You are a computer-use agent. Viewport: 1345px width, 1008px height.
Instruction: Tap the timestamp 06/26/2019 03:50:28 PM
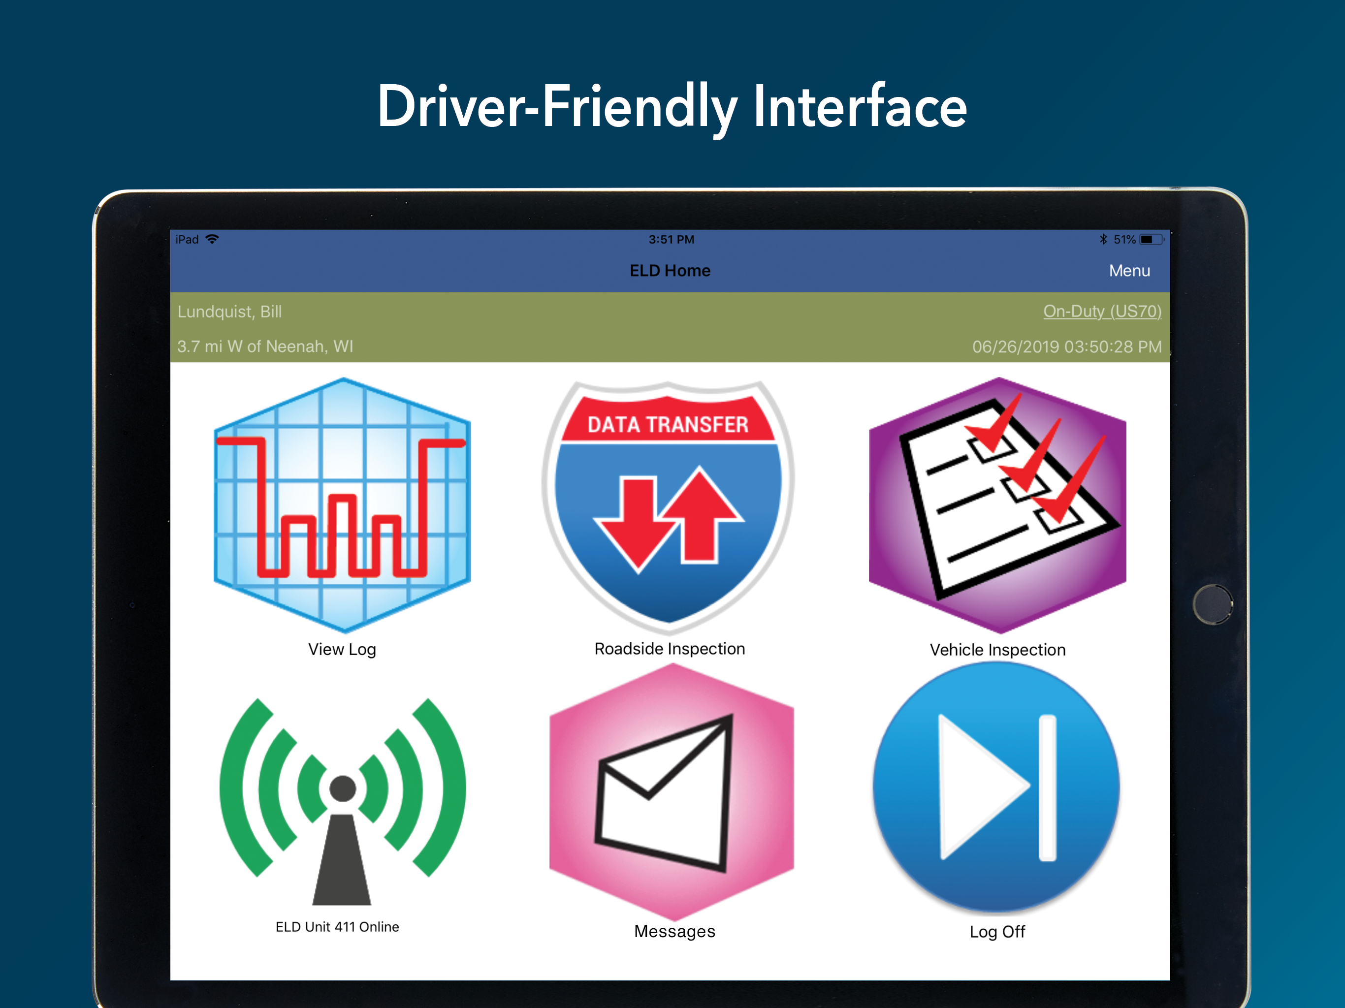[1066, 346]
